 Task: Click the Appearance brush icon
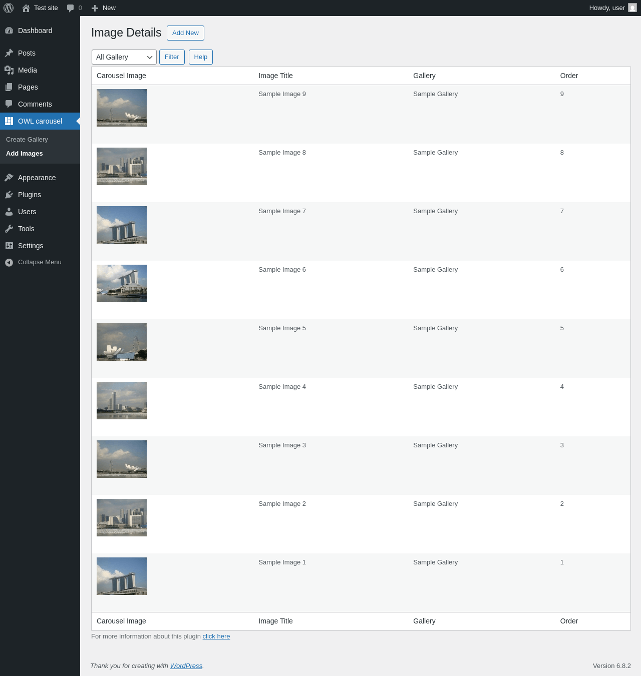pyautogui.click(x=9, y=178)
